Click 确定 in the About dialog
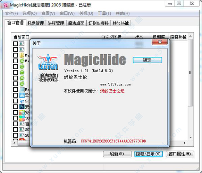202x173 pixels. (x=147, y=60)
